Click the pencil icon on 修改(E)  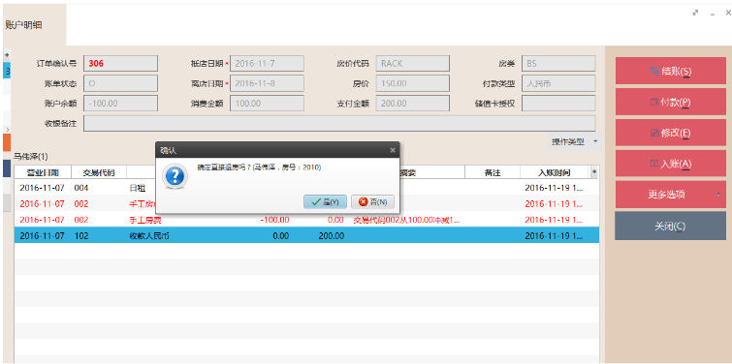(654, 133)
